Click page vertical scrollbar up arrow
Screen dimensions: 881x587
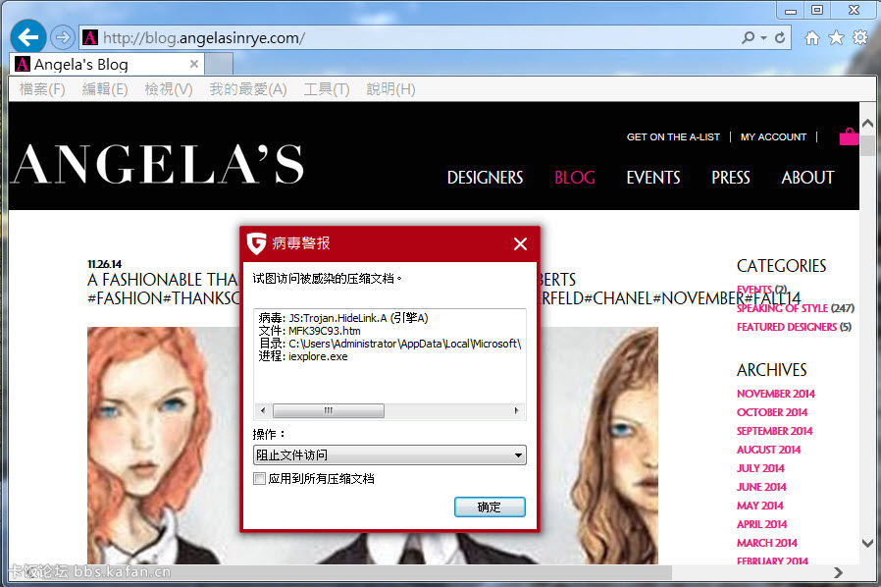coord(867,123)
